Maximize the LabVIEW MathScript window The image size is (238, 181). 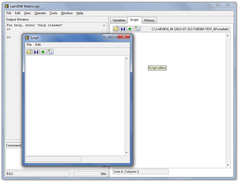pyautogui.click(x=218, y=5)
